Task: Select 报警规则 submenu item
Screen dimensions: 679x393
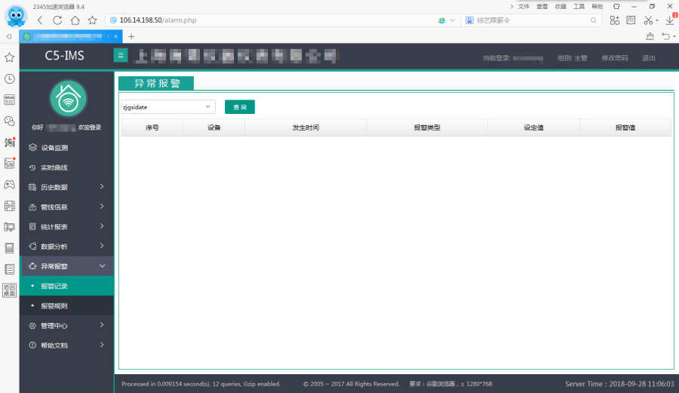Action: 66,306
